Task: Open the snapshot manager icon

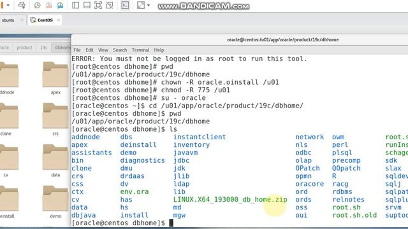Action: point(60,5)
